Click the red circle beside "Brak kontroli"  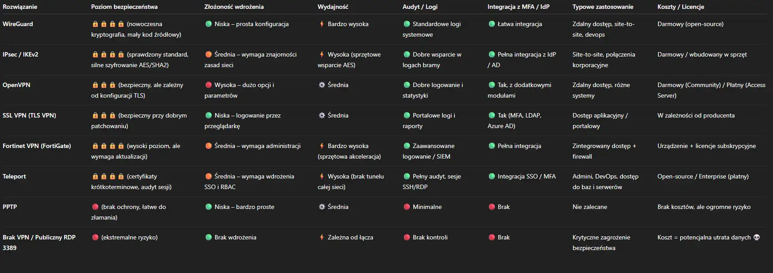[407, 237]
